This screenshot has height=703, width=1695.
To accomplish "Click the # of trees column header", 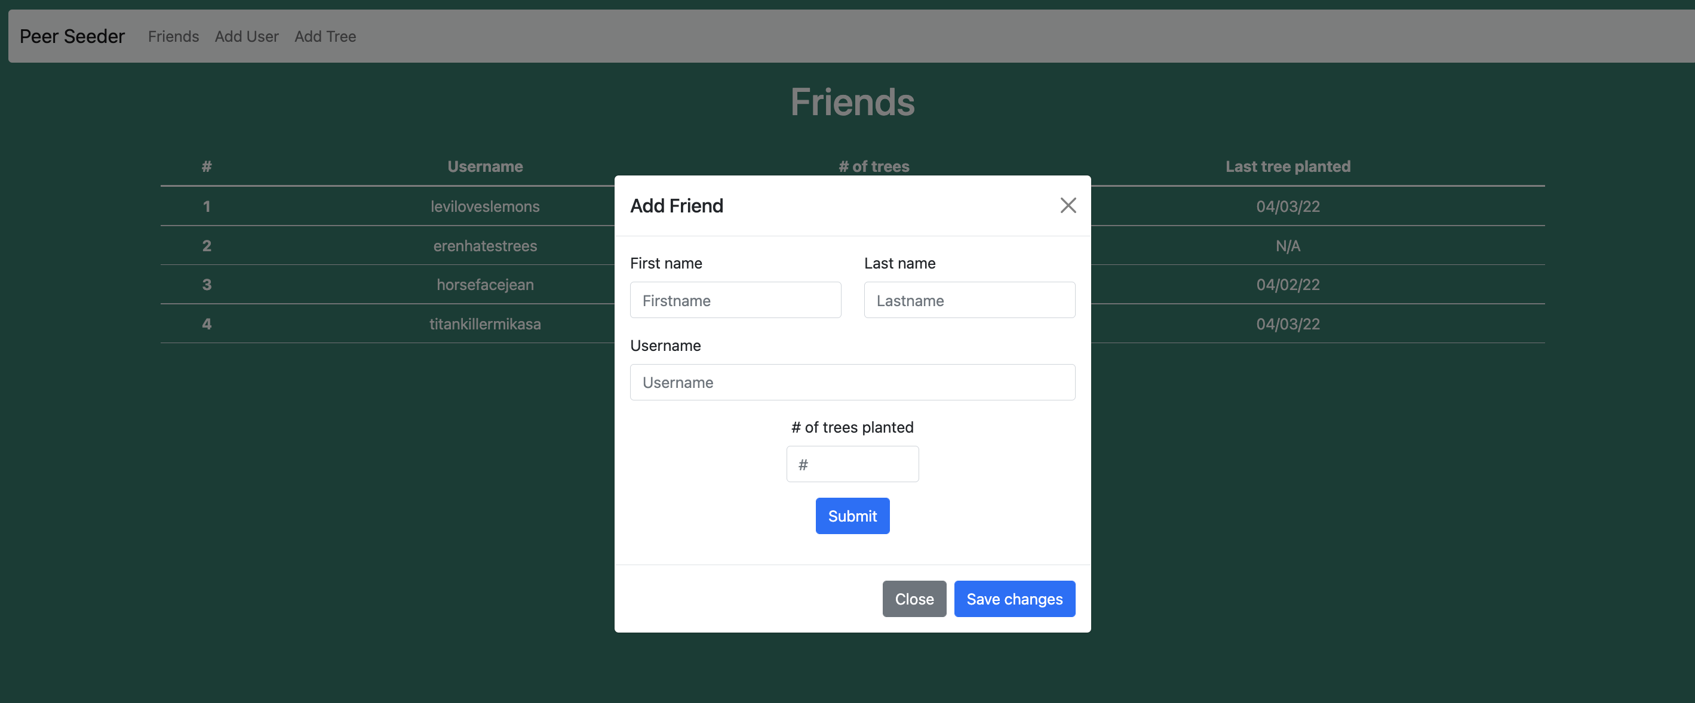I will pyautogui.click(x=873, y=166).
